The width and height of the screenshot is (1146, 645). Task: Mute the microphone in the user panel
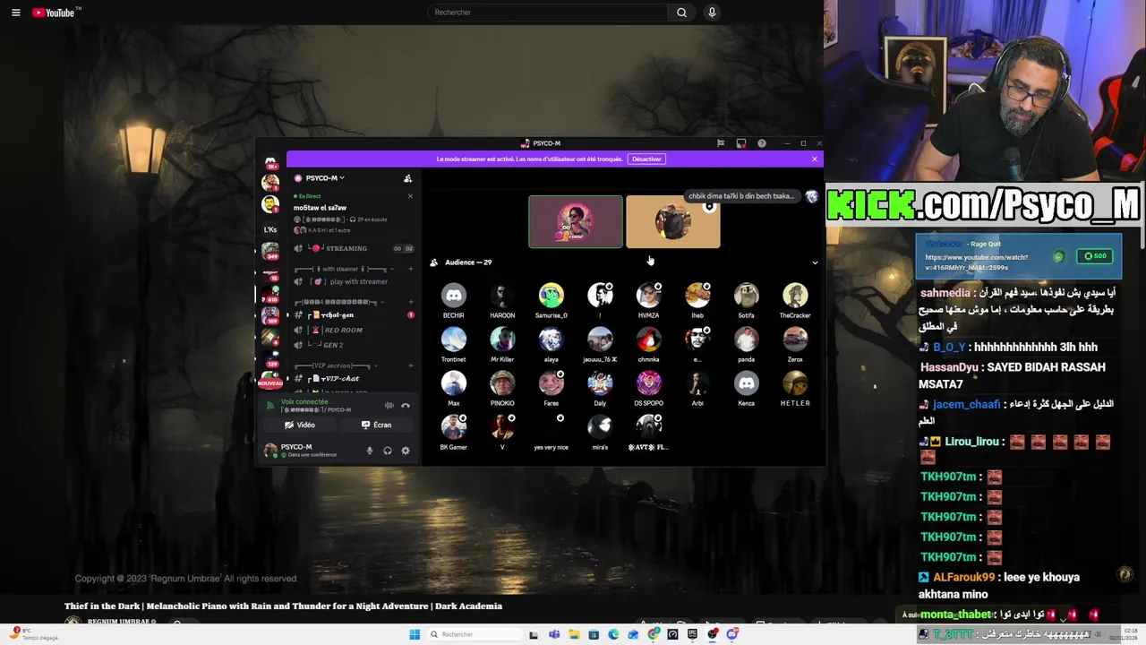click(x=370, y=451)
